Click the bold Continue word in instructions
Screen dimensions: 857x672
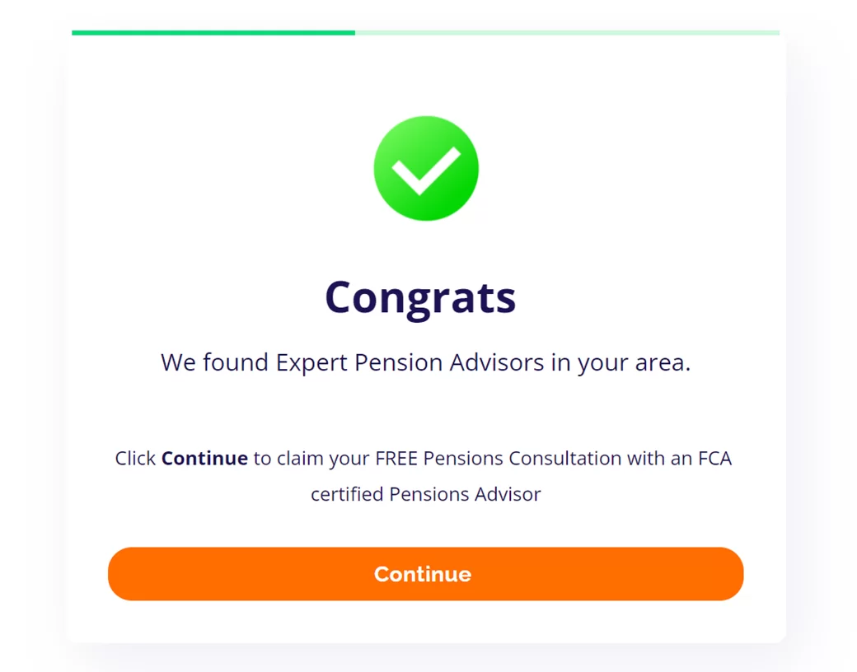204,458
